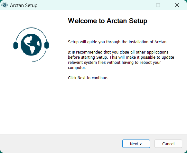This screenshot has width=187, height=153.
Task: Cancel the Arctan setup
Action: click(x=168, y=144)
